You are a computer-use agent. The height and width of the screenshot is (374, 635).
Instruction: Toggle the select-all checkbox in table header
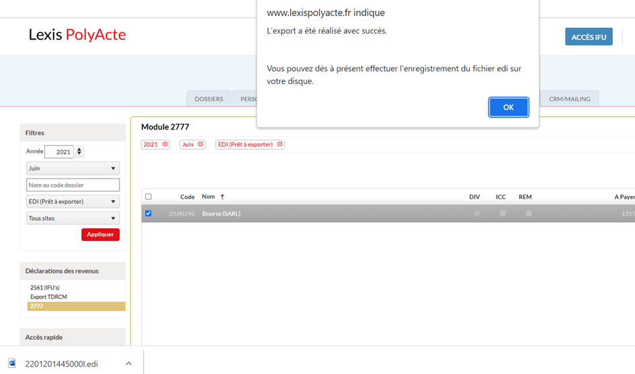point(149,197)
